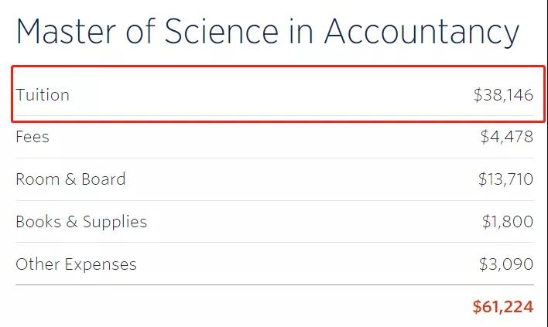
Task: Click the $13,710 room and board amount
Action: [505, 179]
